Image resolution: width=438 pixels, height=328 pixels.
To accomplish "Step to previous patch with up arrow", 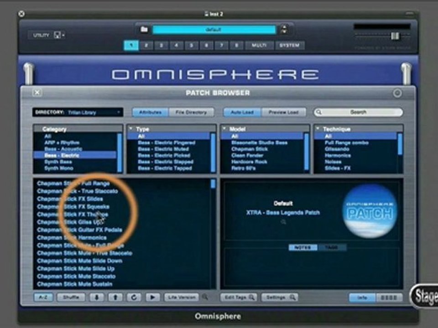I will click(115, 297).
